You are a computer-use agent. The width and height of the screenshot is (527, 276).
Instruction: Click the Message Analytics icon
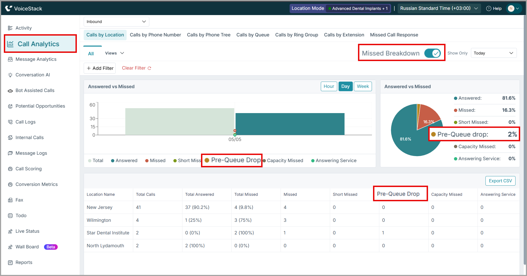tap(10, 59)
